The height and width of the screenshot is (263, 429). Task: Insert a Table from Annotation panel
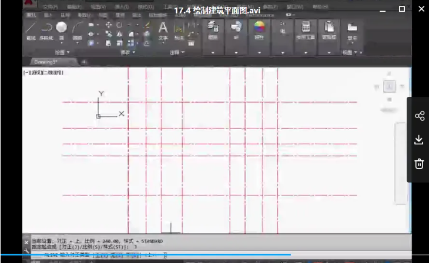click(x=191, y=43)
